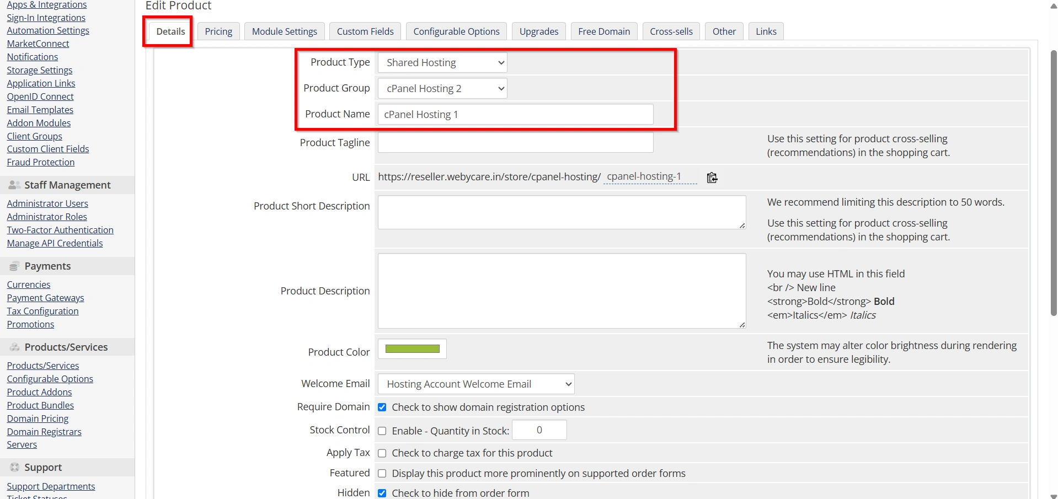The image size is (1058, 499).
Task: Open the Other tab
Action: pyautogui.click(x=724, y=31)
